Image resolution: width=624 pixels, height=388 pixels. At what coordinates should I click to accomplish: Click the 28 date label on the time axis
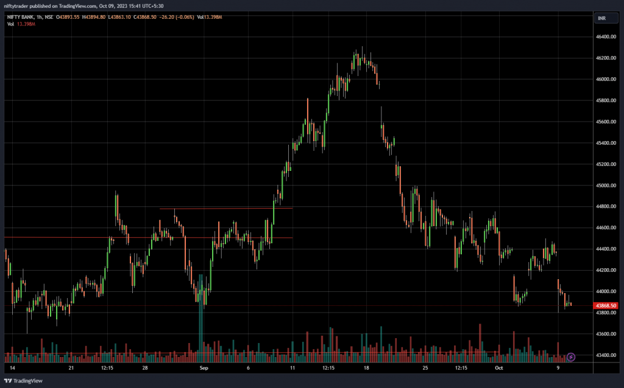coord(145,368)
